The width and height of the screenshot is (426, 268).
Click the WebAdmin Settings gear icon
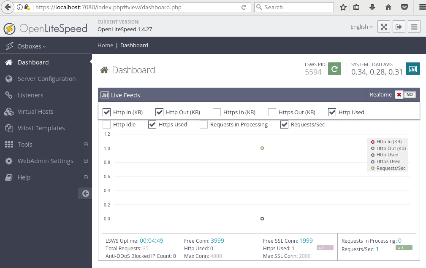9,161
